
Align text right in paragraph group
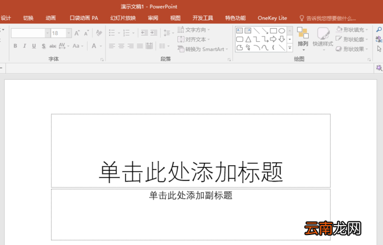click(x=131, y=46)
